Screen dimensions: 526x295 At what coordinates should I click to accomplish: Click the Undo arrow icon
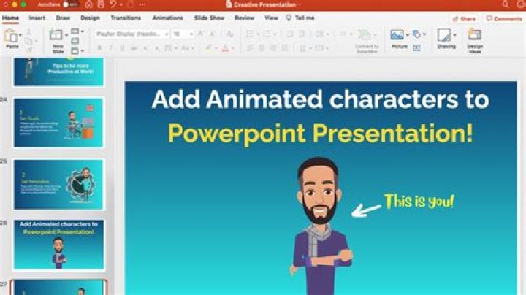113,4
